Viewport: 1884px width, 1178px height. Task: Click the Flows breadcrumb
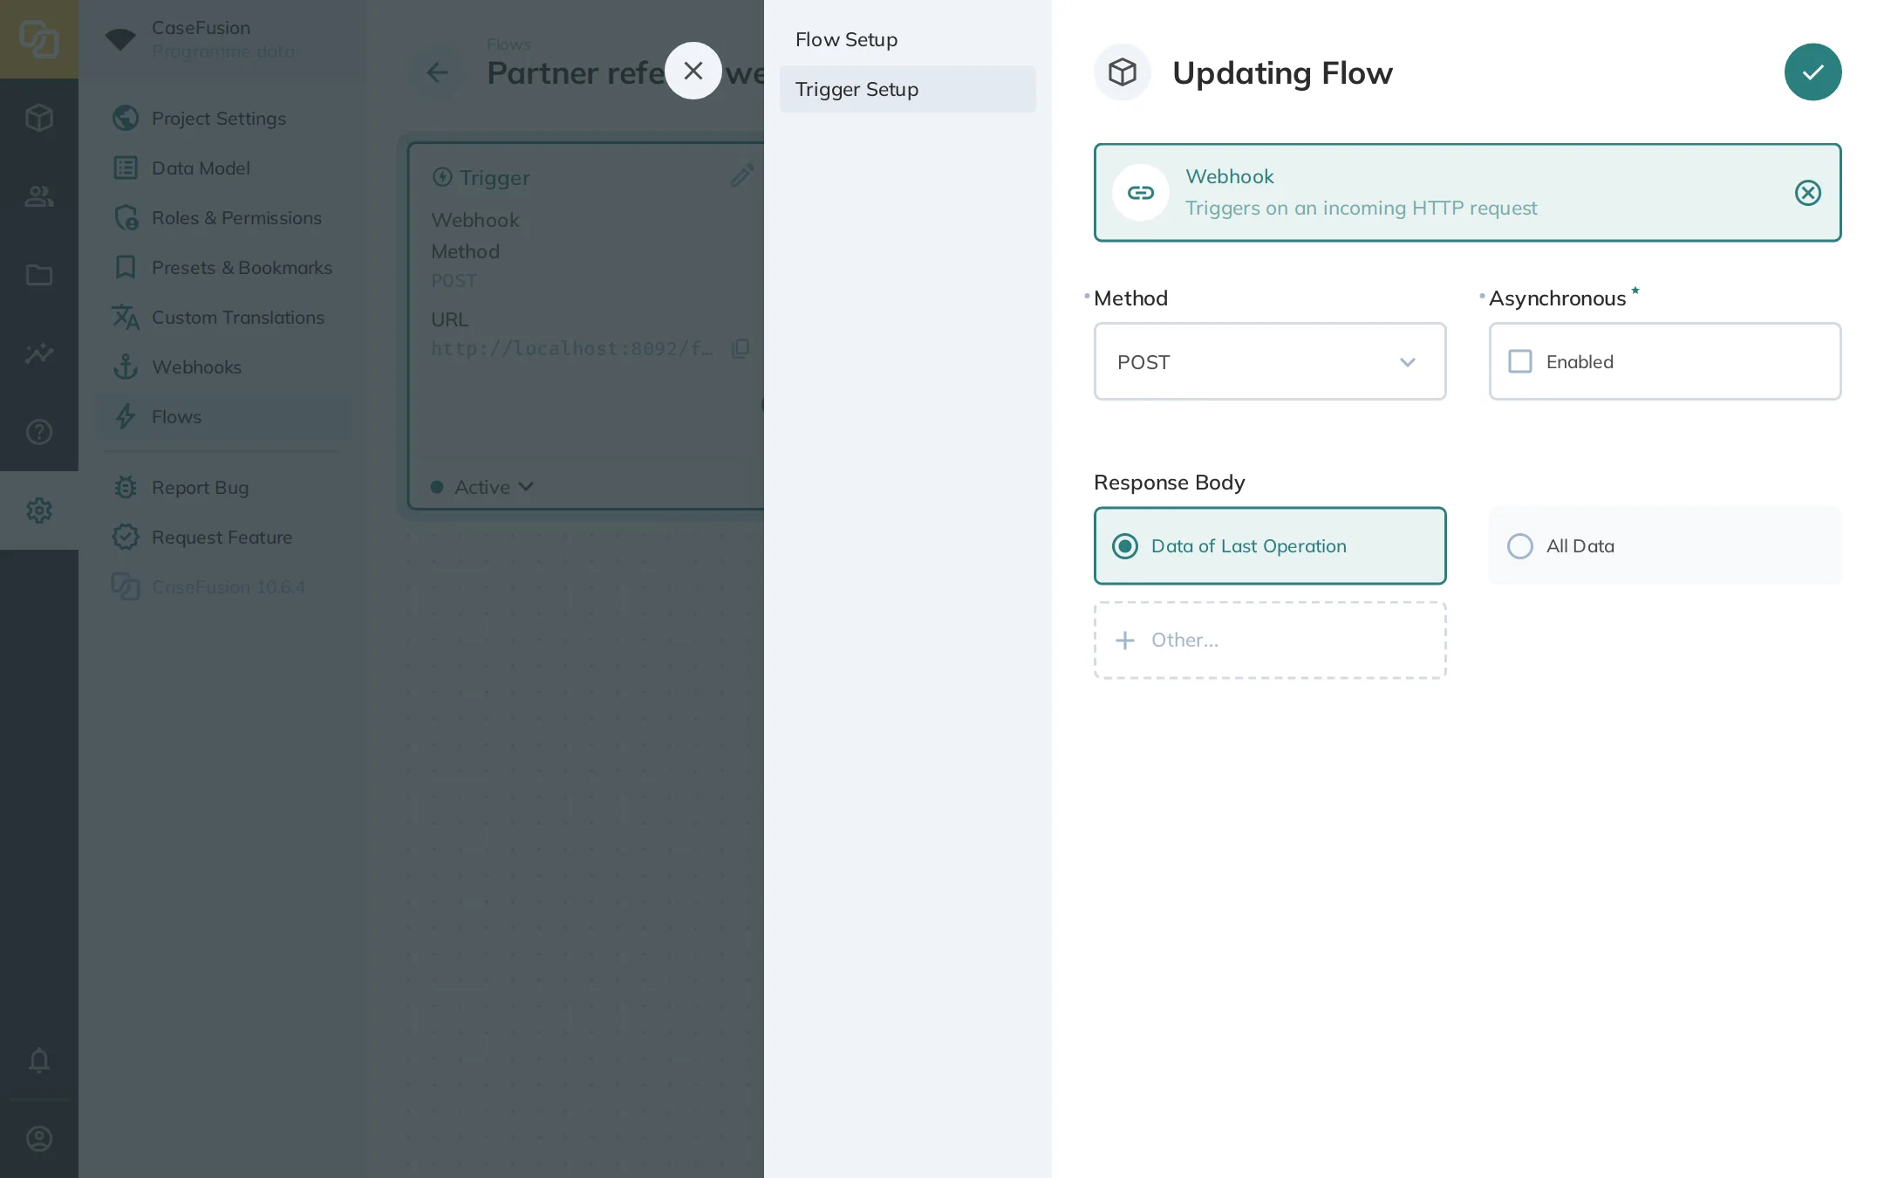(x=509, y=44)
